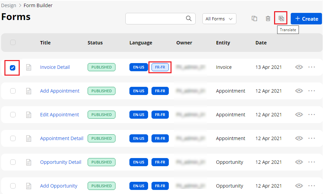Click the Translate icon in the toolbar
This screenshot has height=194, width=323.
(281, 18)
